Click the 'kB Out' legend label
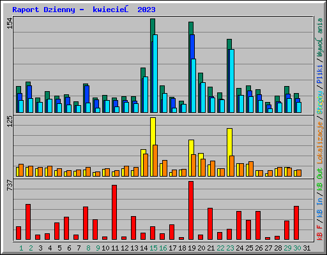Image resolution: width=327 pixels, height=255 pixels. [320, 180]
